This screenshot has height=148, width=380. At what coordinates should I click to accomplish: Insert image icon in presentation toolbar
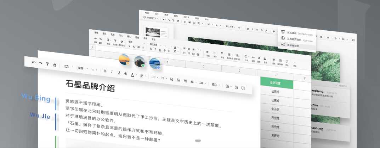click(x=190, y=22)
